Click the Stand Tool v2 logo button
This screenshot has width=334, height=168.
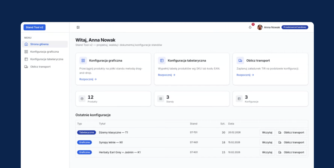pyautogui.click(x=34, y=27)
